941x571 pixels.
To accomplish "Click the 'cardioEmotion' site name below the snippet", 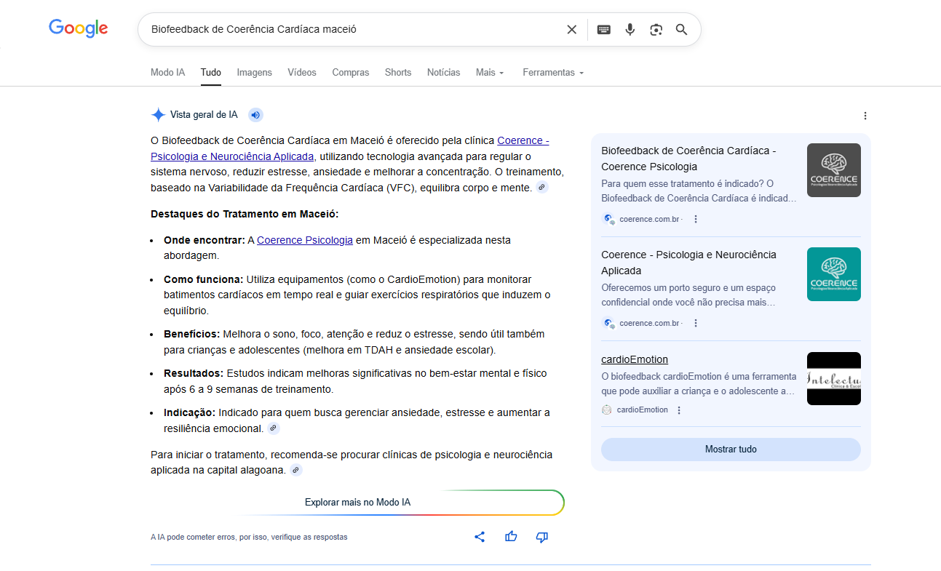I will 642,410.
